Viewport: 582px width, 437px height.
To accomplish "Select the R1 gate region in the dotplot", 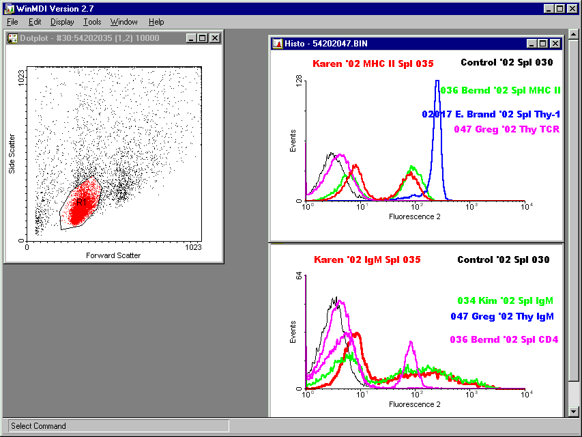I will tap(80, 203).
